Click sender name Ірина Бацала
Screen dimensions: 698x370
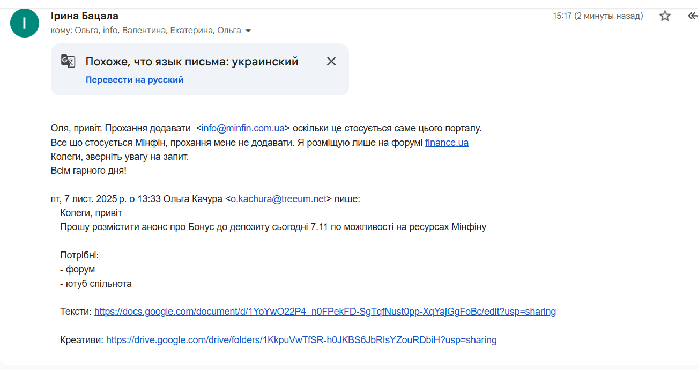85,16
